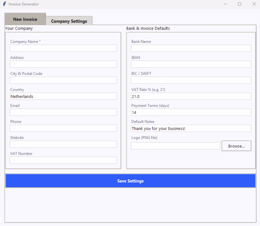Image resolution: width=260 pixels, height=226 pixels.
Task: Click the Country field containing Netherlands
Action: (63, 96)
